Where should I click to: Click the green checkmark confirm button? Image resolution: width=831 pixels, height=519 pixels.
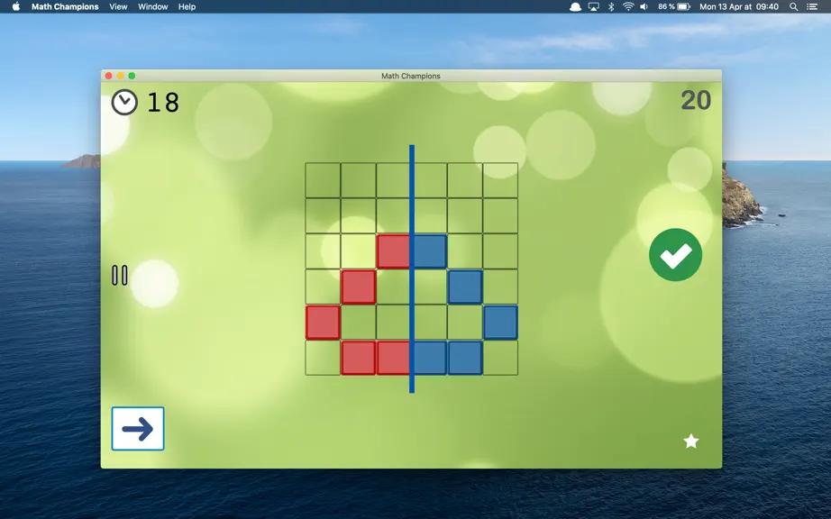point(675,255)
